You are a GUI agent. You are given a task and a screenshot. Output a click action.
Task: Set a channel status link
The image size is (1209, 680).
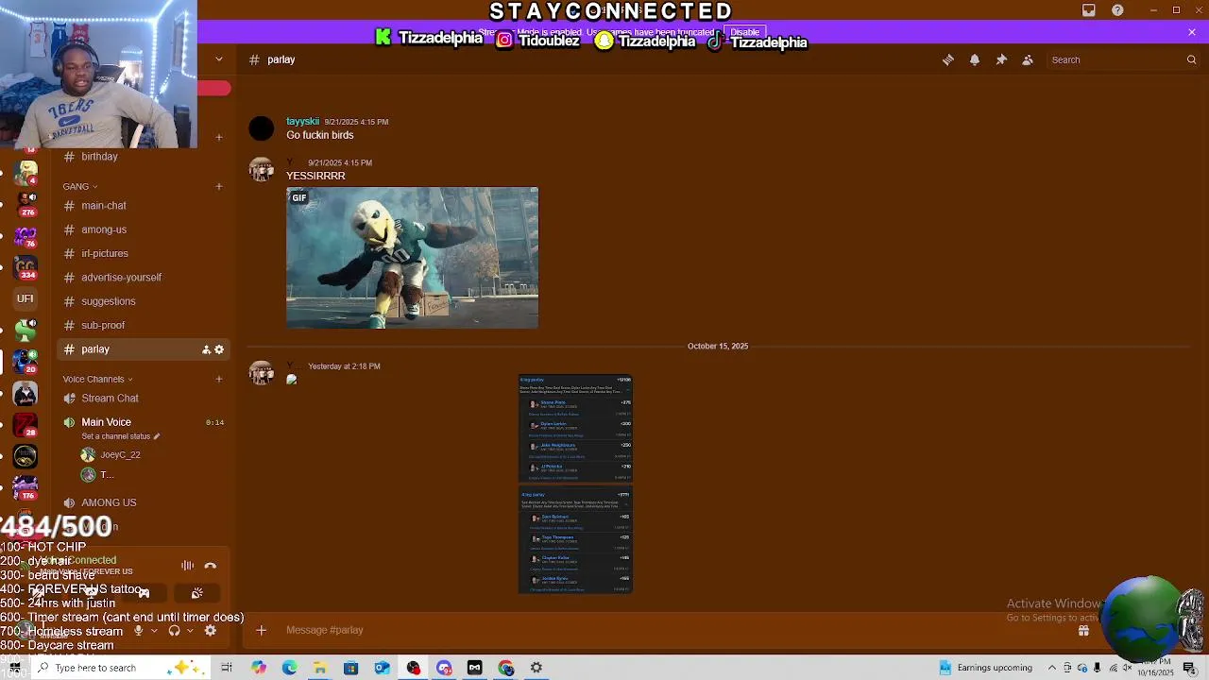pos(120,436)
